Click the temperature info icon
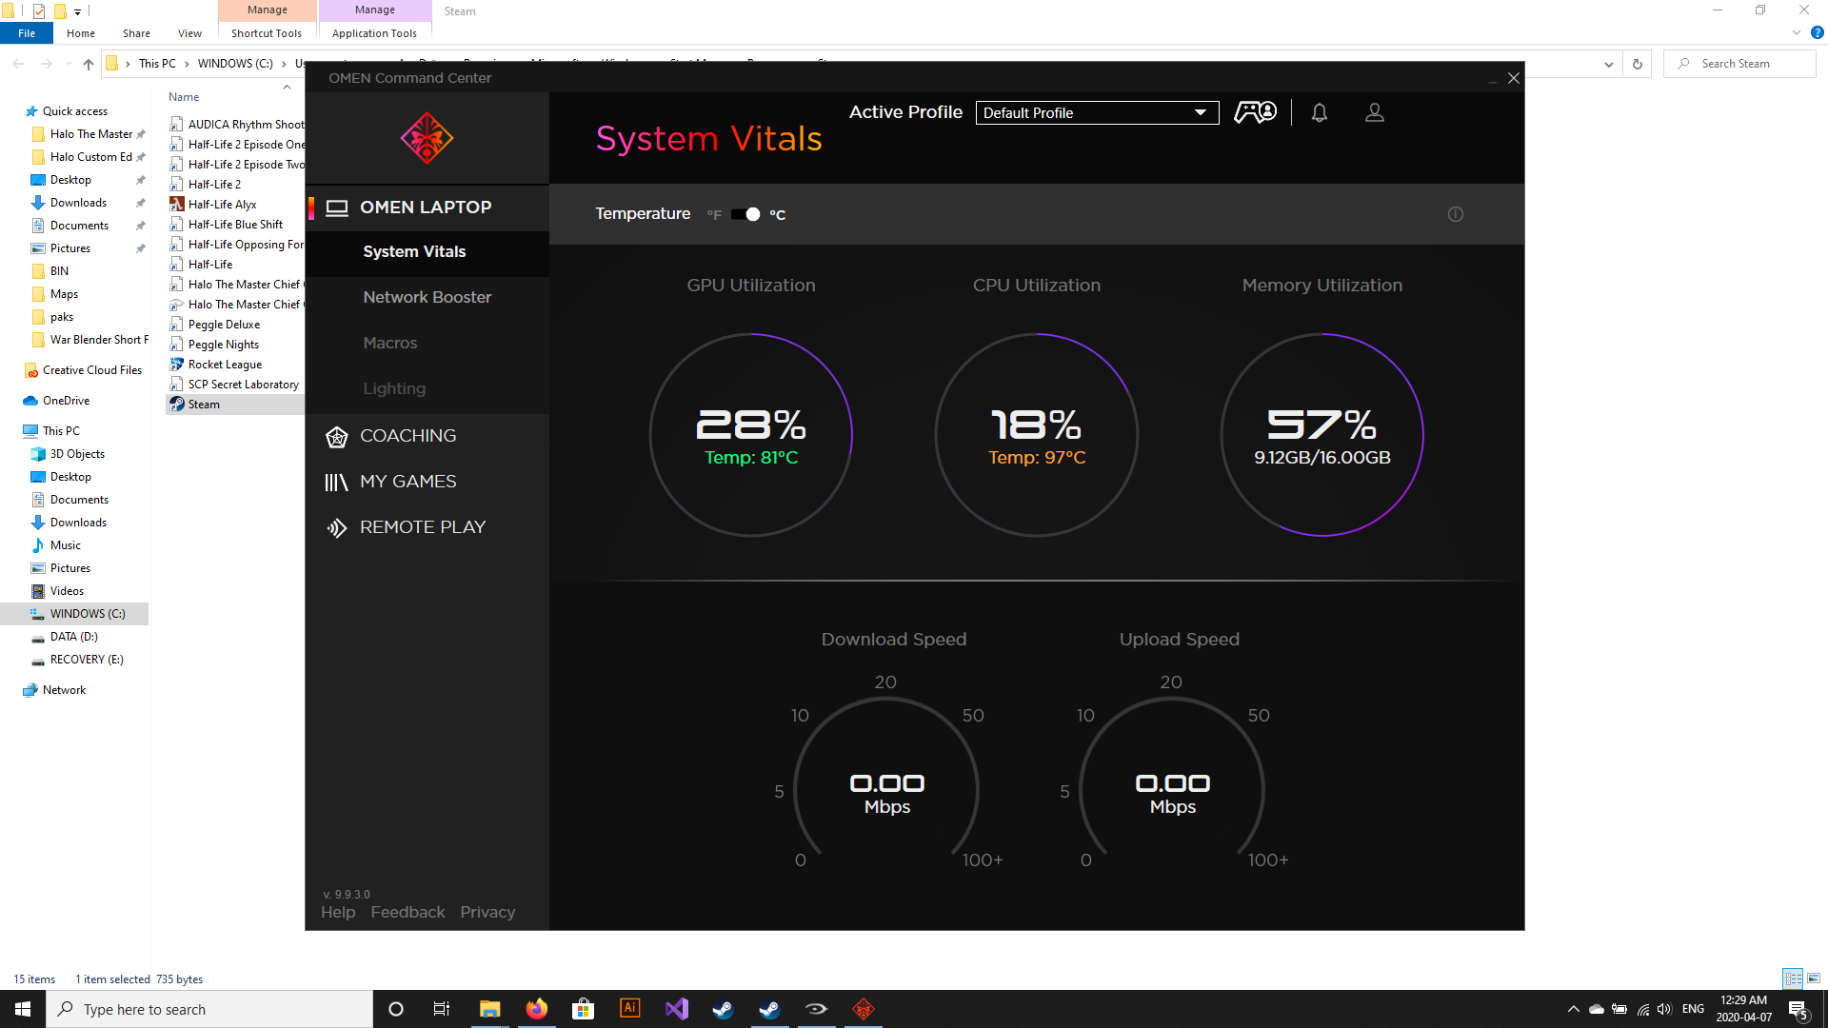The height and width of the screenshot is (1028, 1828). pyautogui.click(x=1456, y=214)
